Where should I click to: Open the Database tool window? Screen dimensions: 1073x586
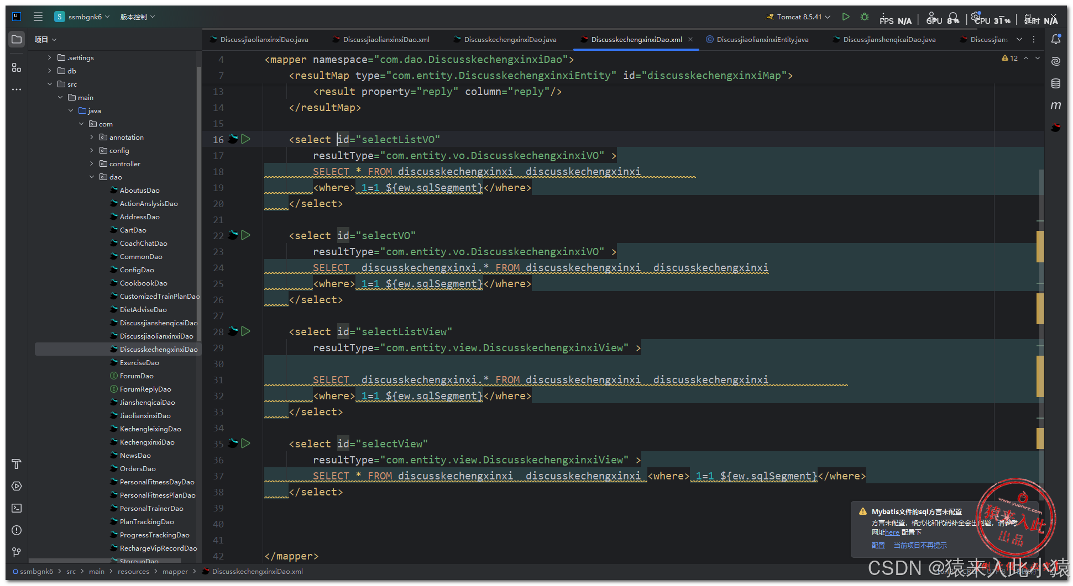point(1055,83)
